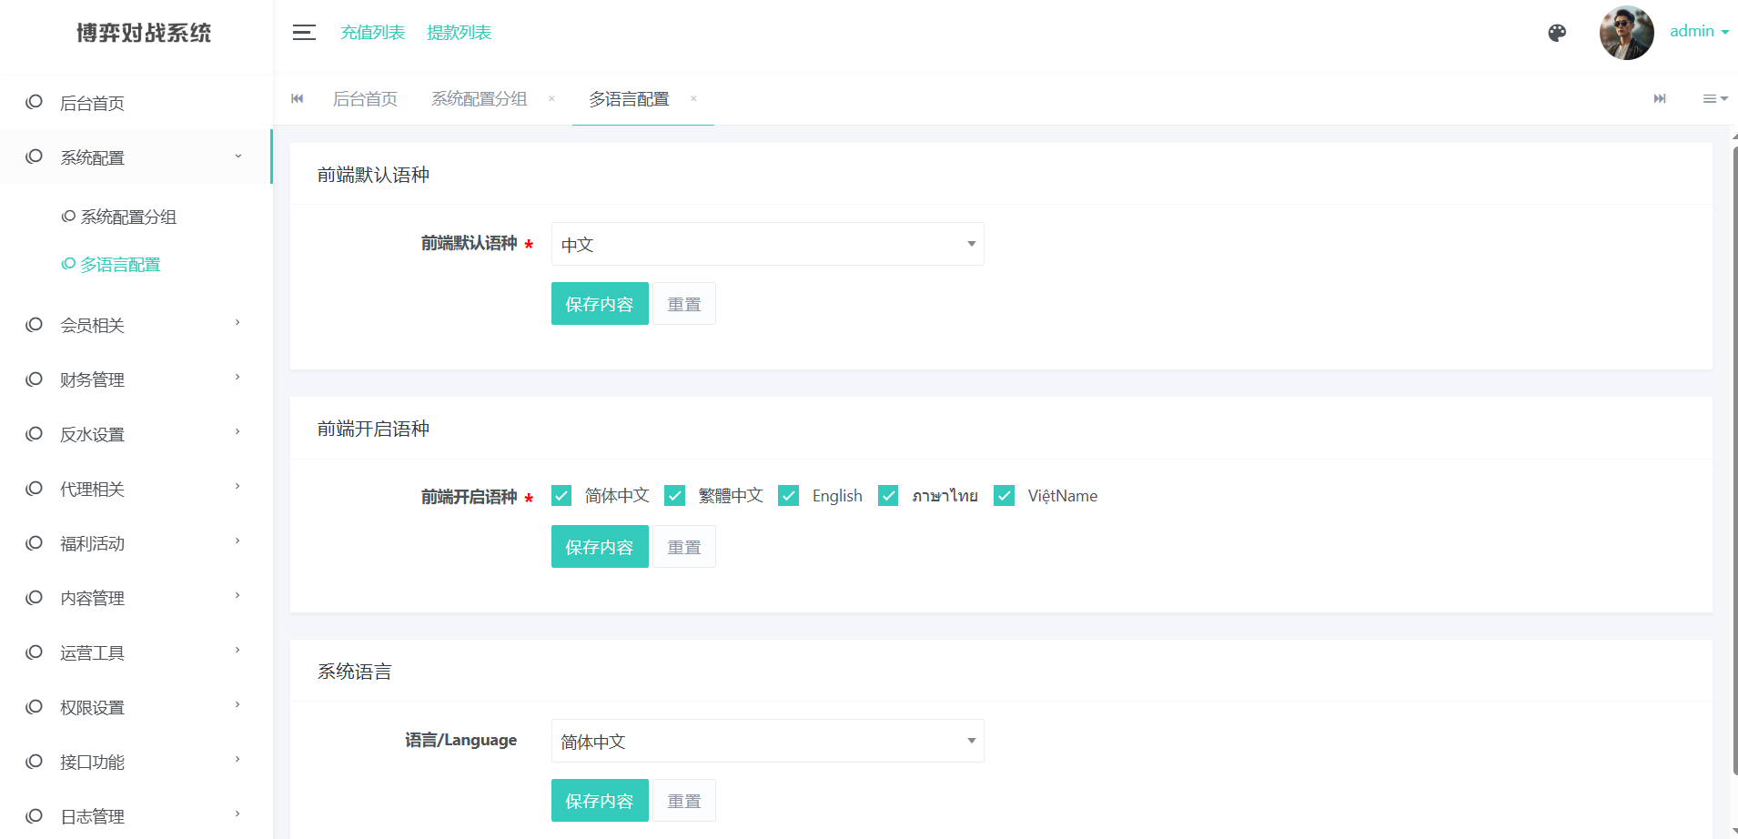Image resolution: width=1738 pixels, height=839 pixels.
Task: Click the 日志管理 circle icon
Action: (x=35, y=815)
